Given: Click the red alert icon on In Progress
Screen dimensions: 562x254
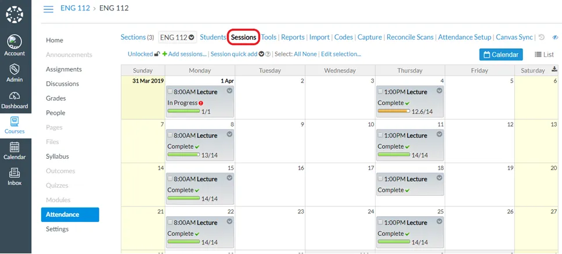Looking at the screenshot, I should [201, 103].
